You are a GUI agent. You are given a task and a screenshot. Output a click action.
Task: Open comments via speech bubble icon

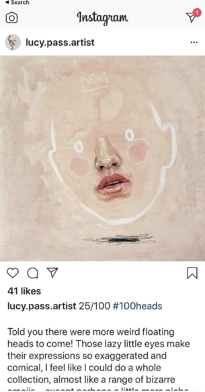click(x=33, y=273)
